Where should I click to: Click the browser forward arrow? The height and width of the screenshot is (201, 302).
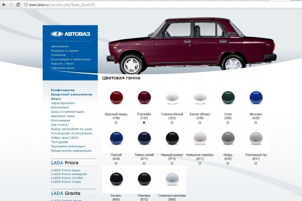click(11, 5)
